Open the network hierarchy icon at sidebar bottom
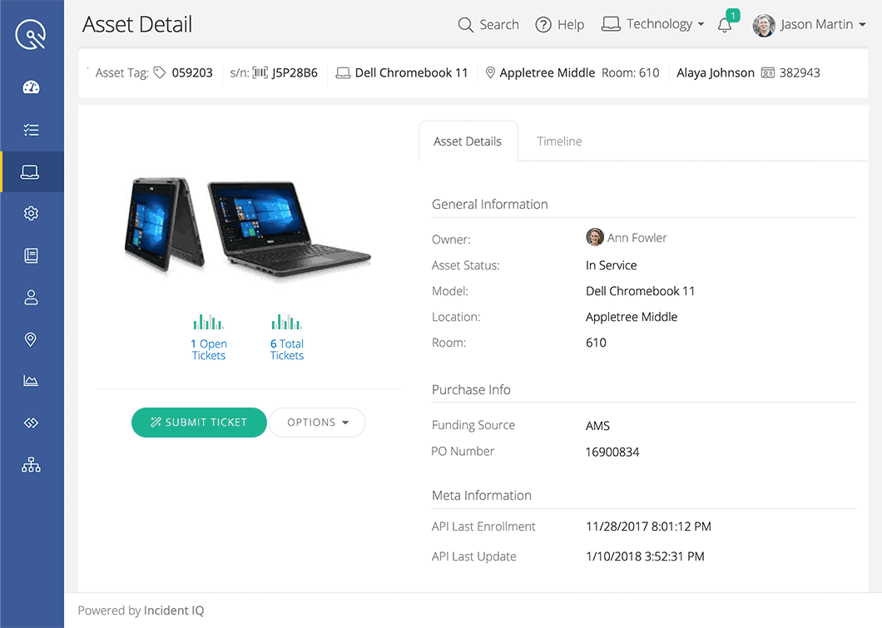The height and width of the screenshot is (628, 882). point(31,464)
